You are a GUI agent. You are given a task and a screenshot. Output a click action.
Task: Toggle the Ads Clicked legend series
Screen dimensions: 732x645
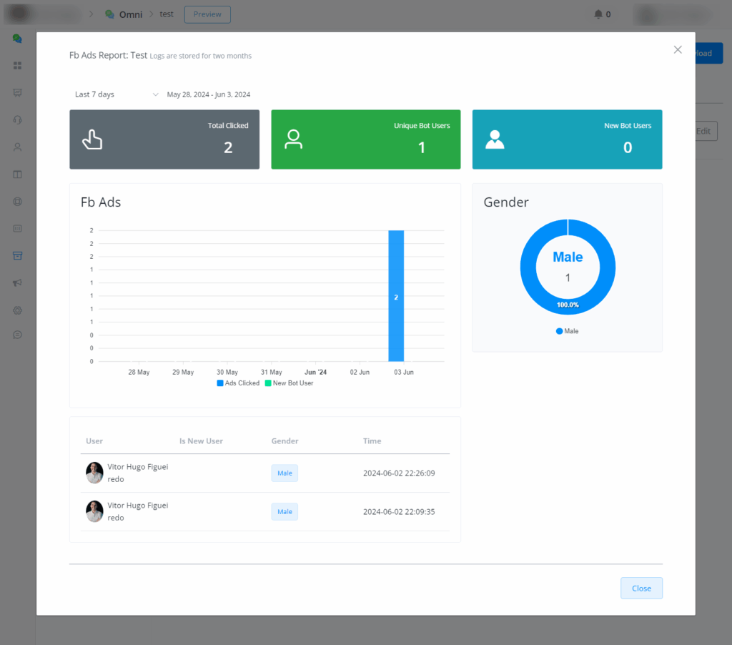click(238, 383)
